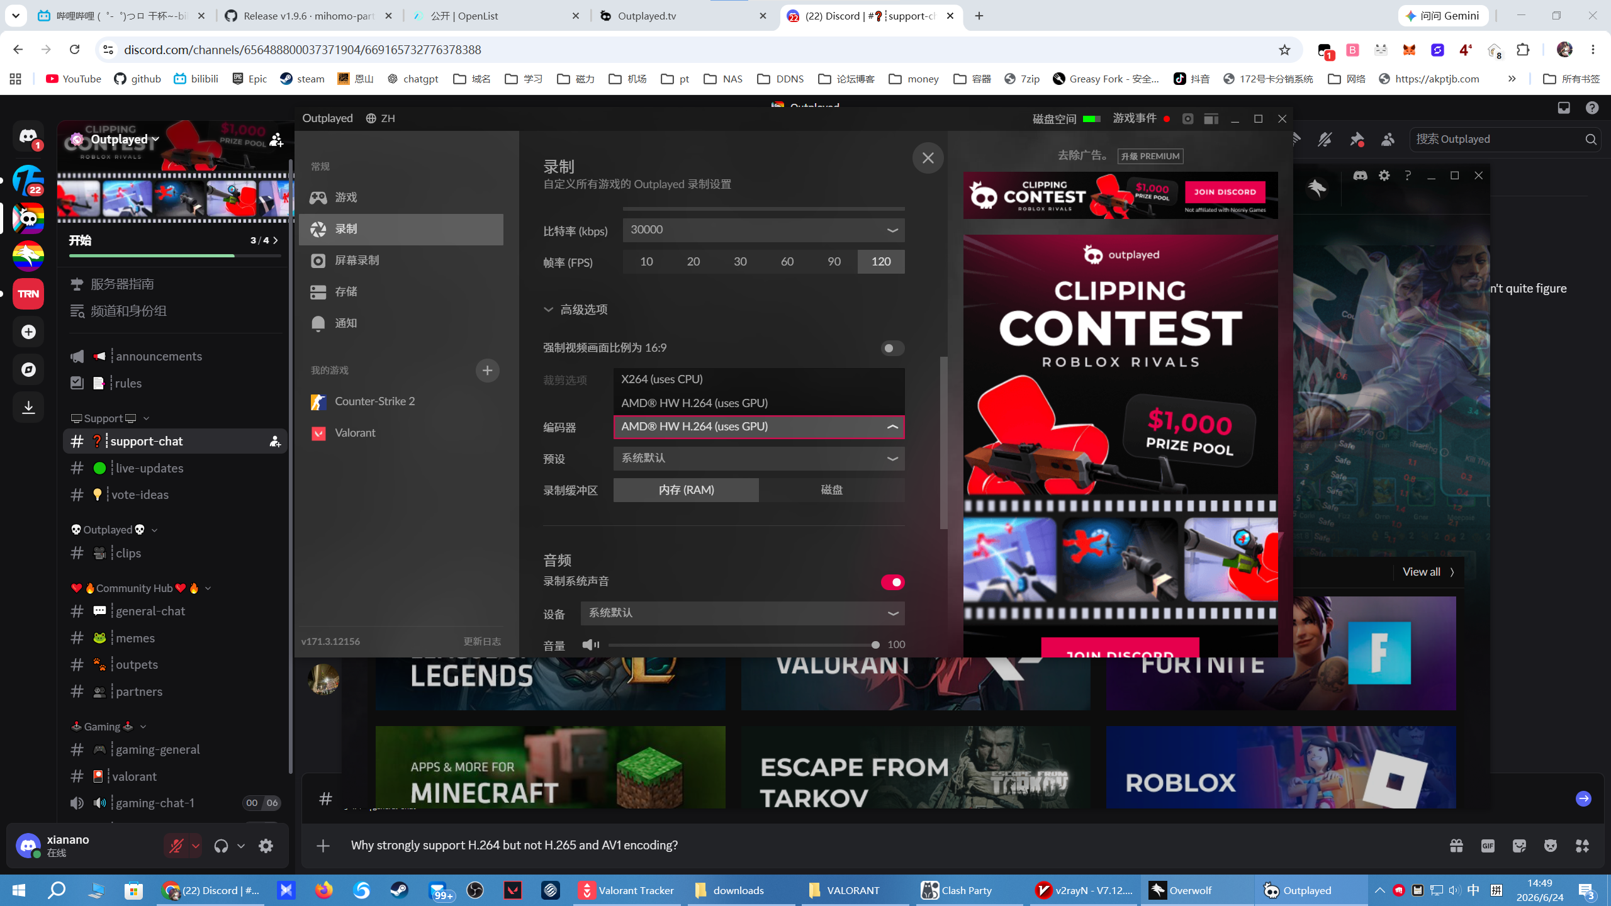Open the Discord icon in the Outplayed window header

coord(1360,176)
